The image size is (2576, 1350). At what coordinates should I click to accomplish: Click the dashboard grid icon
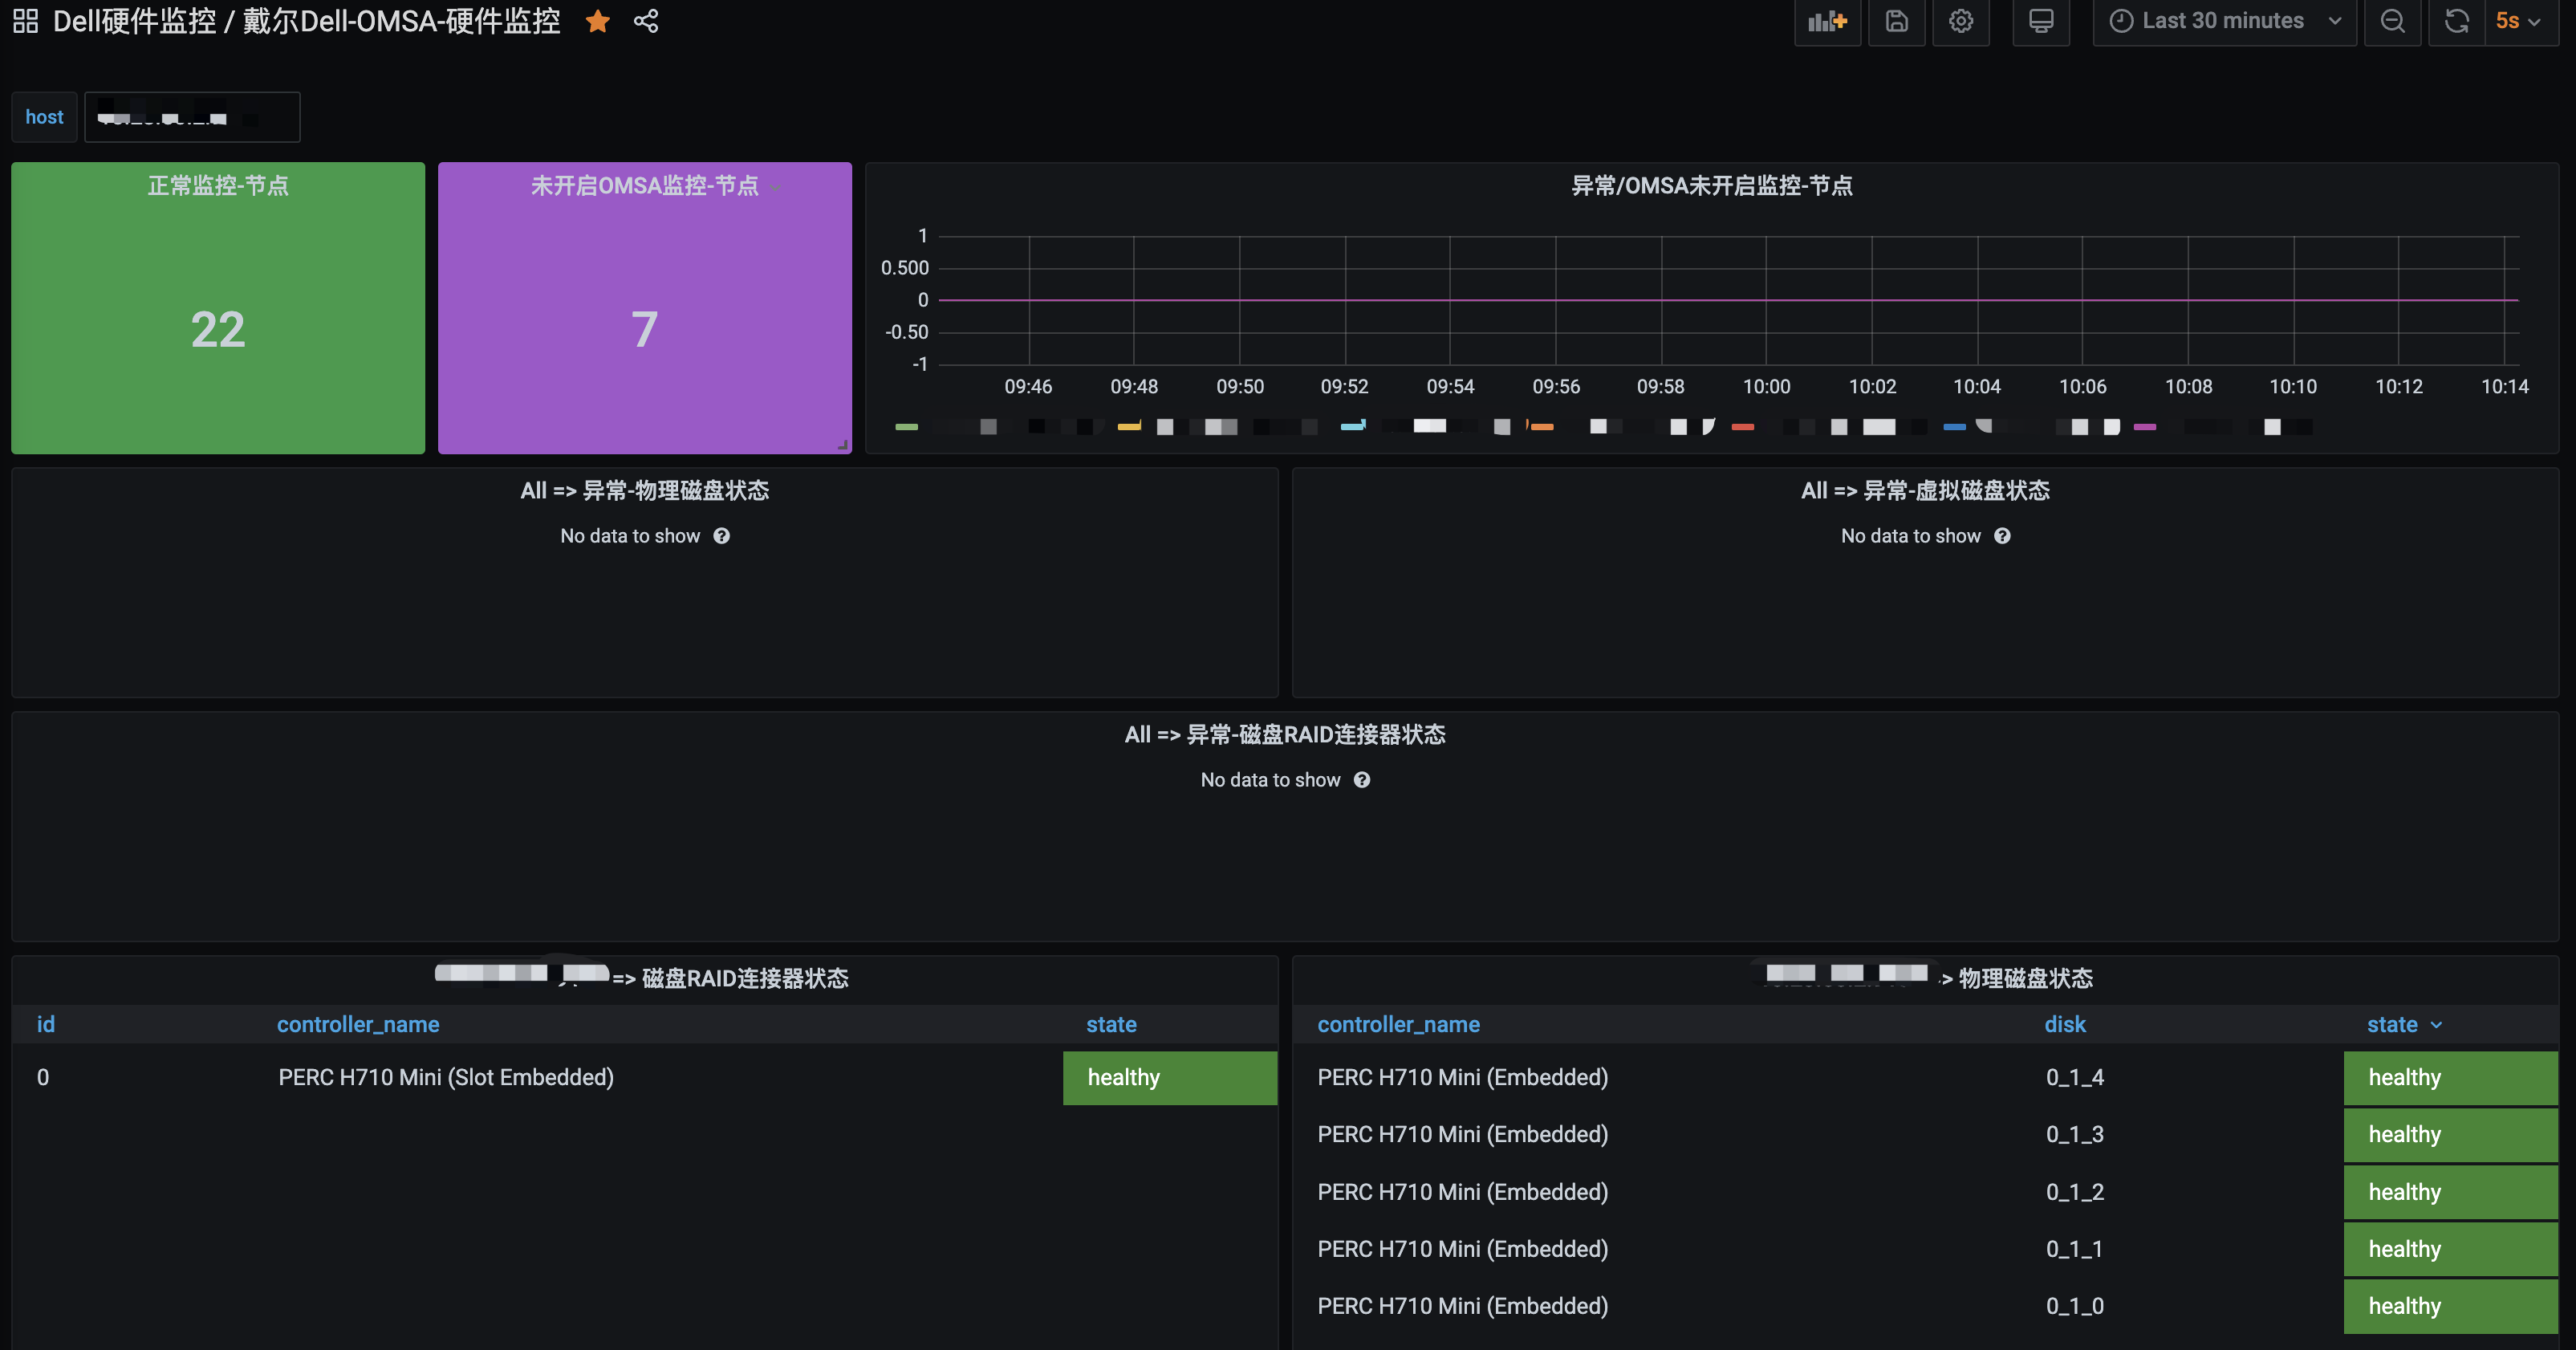click(26, 21)
